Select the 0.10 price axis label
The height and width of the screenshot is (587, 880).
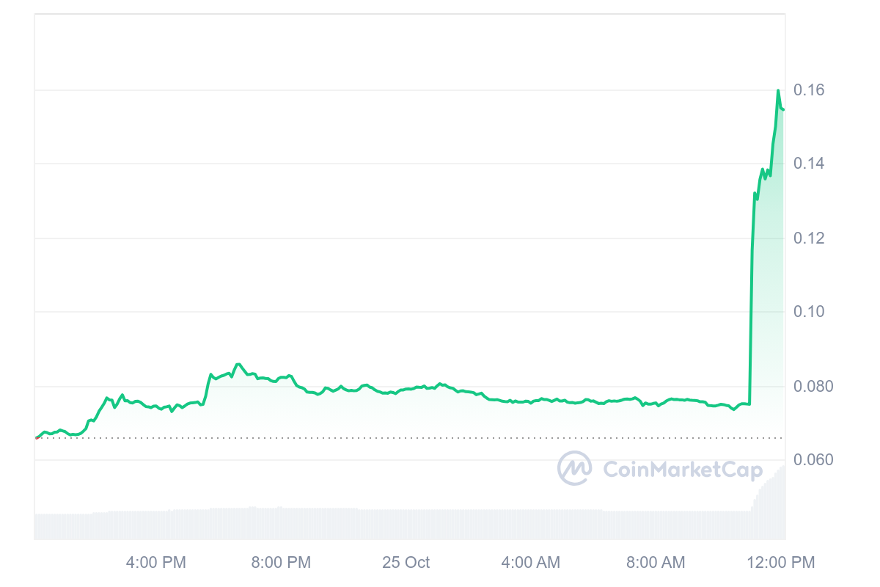coord(810,312)
